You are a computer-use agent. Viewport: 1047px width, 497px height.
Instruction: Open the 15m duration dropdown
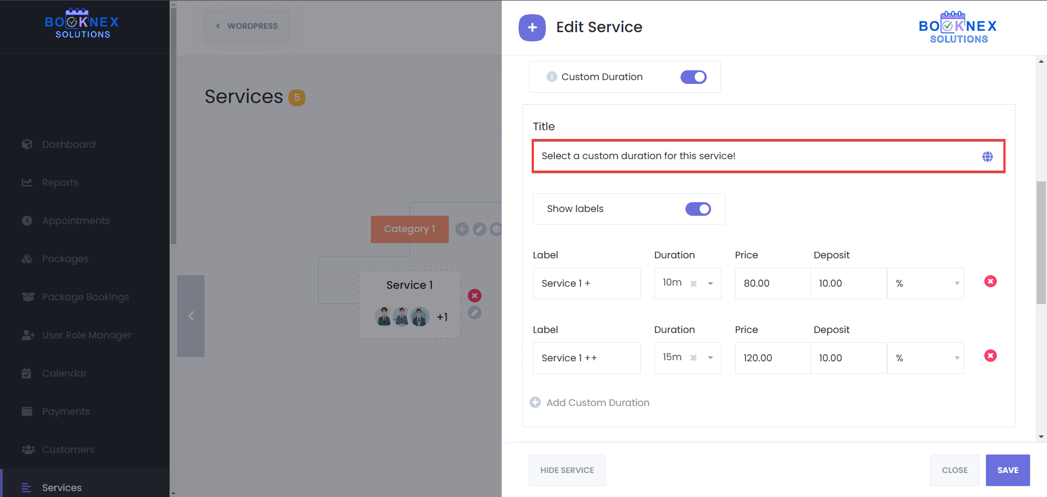(710, 358)
